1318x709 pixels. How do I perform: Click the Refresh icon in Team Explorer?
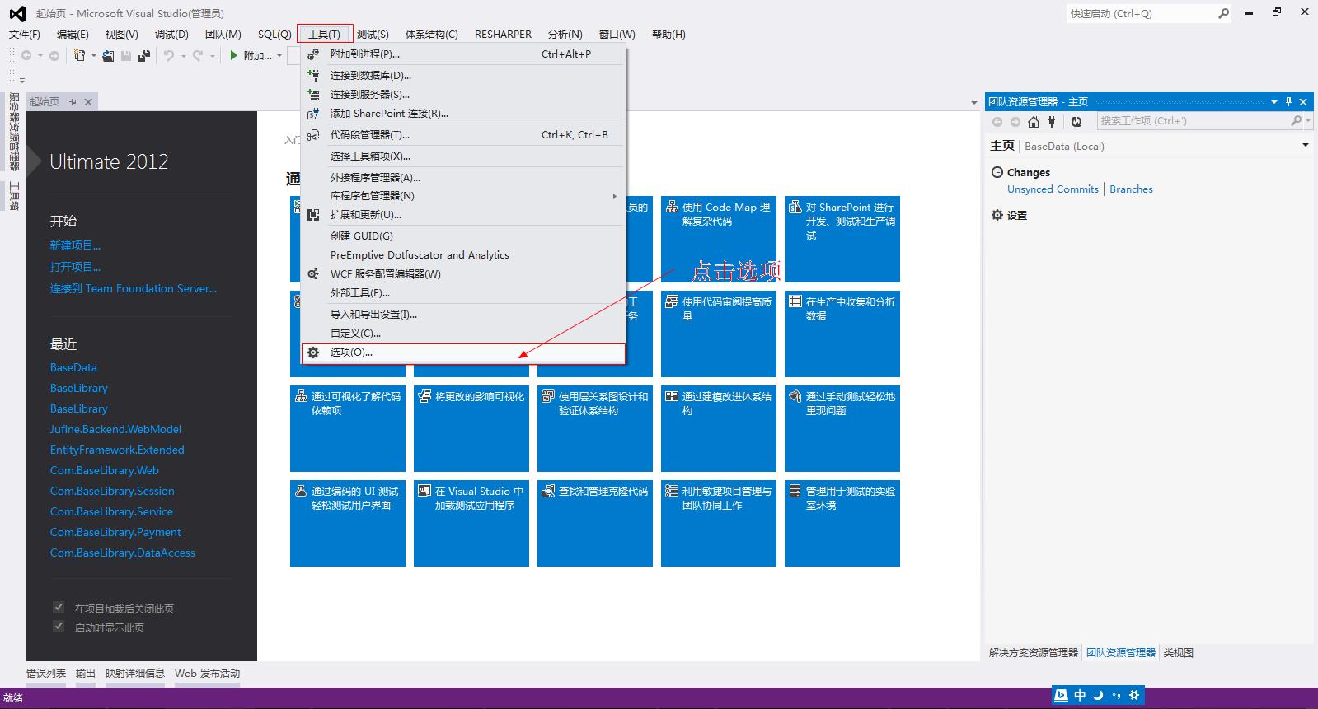pyautogui.click(x=1076, y=121)
